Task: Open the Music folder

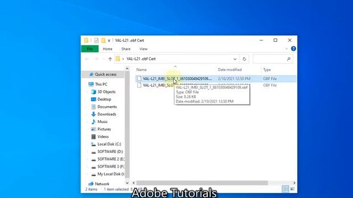Action: click(x=103, y=122)
